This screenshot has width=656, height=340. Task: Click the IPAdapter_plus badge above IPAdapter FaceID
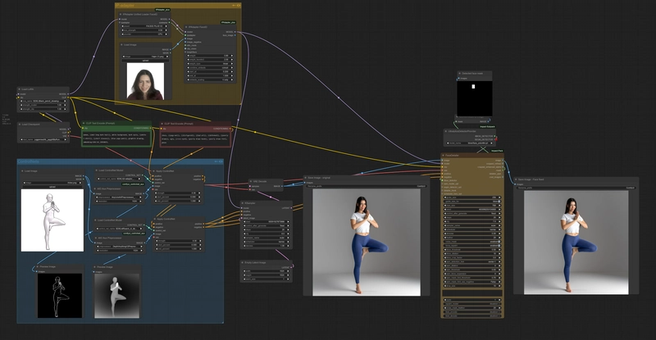click(228, 22)
